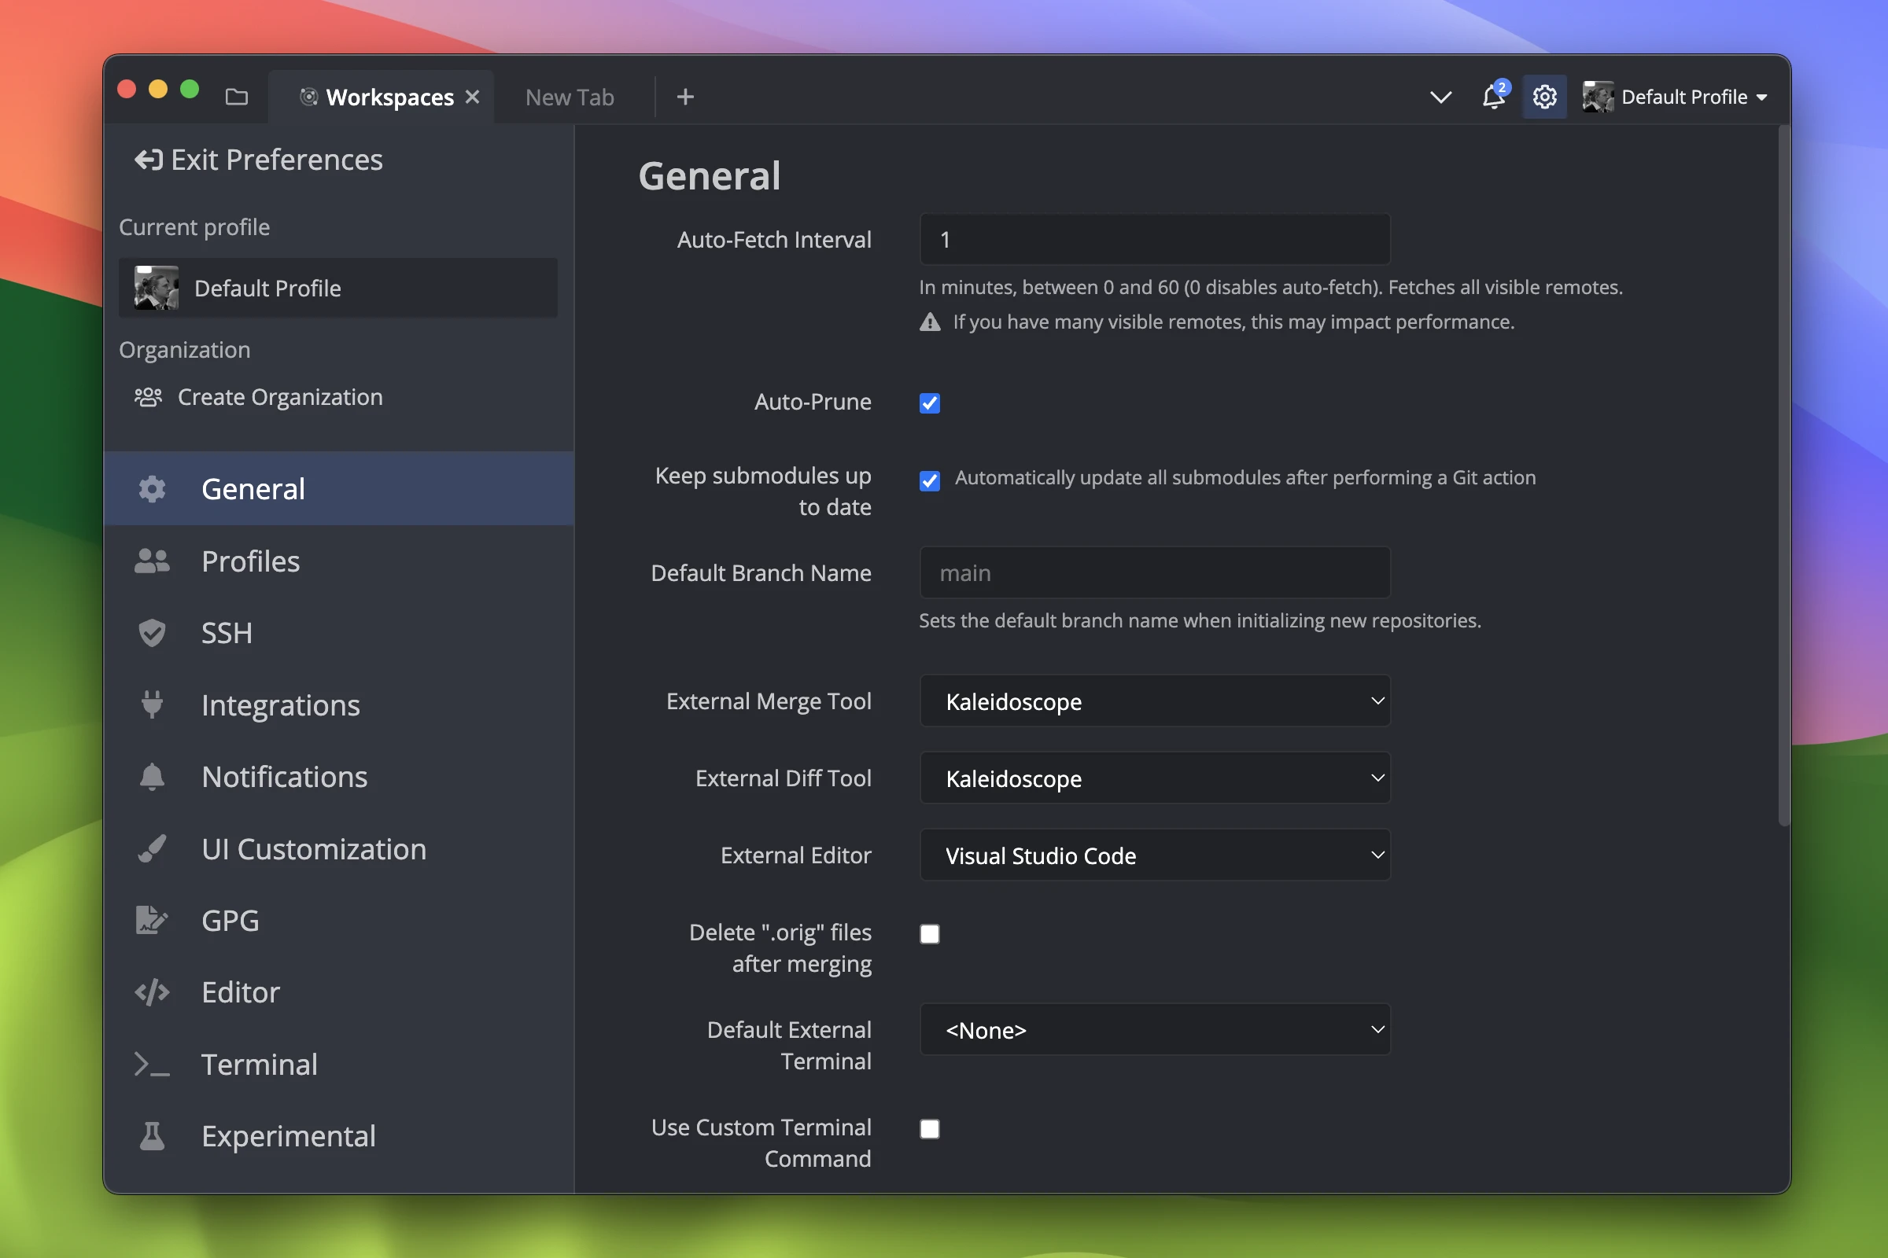1888x1258 pixels.
Task: Click the Default Branch Name input field
Action: (1154, 573)
